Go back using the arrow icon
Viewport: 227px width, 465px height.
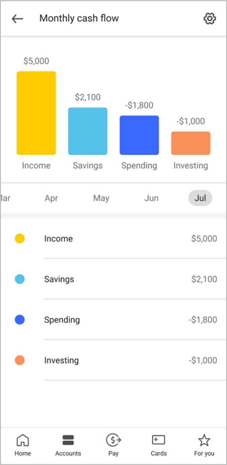pyautogui.click(x=17, y=19)
